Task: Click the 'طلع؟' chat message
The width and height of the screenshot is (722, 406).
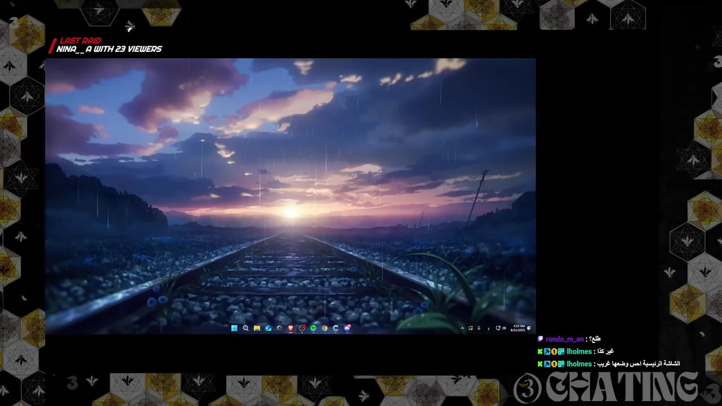Action: (x=595, y=339)
